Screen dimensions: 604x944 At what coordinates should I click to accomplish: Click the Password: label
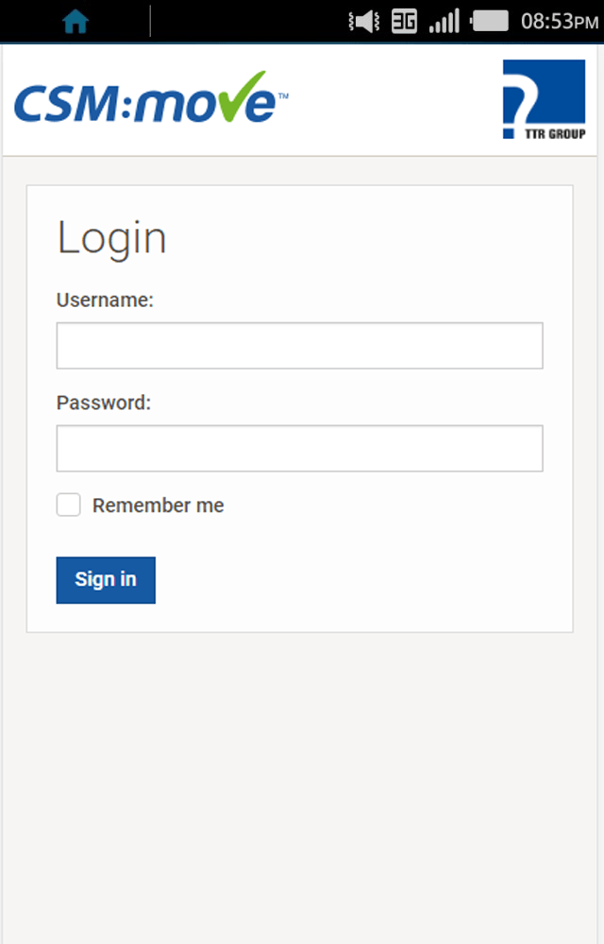click(x=104, y=403)
